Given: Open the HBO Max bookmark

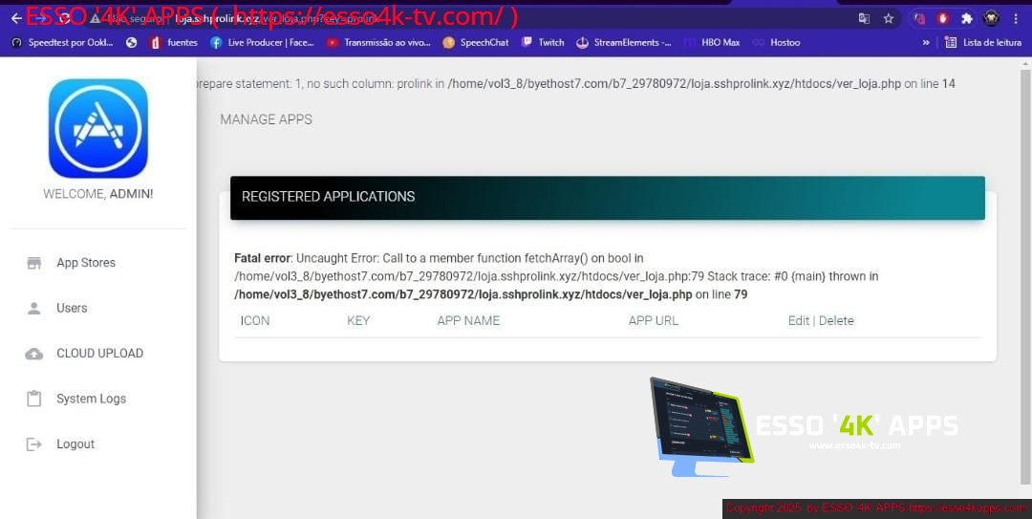Looking at the screenshot, I should [712, 42].
